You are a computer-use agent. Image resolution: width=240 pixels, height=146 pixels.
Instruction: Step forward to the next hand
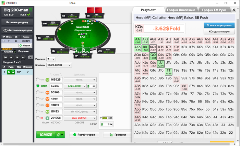click(17, 57)
